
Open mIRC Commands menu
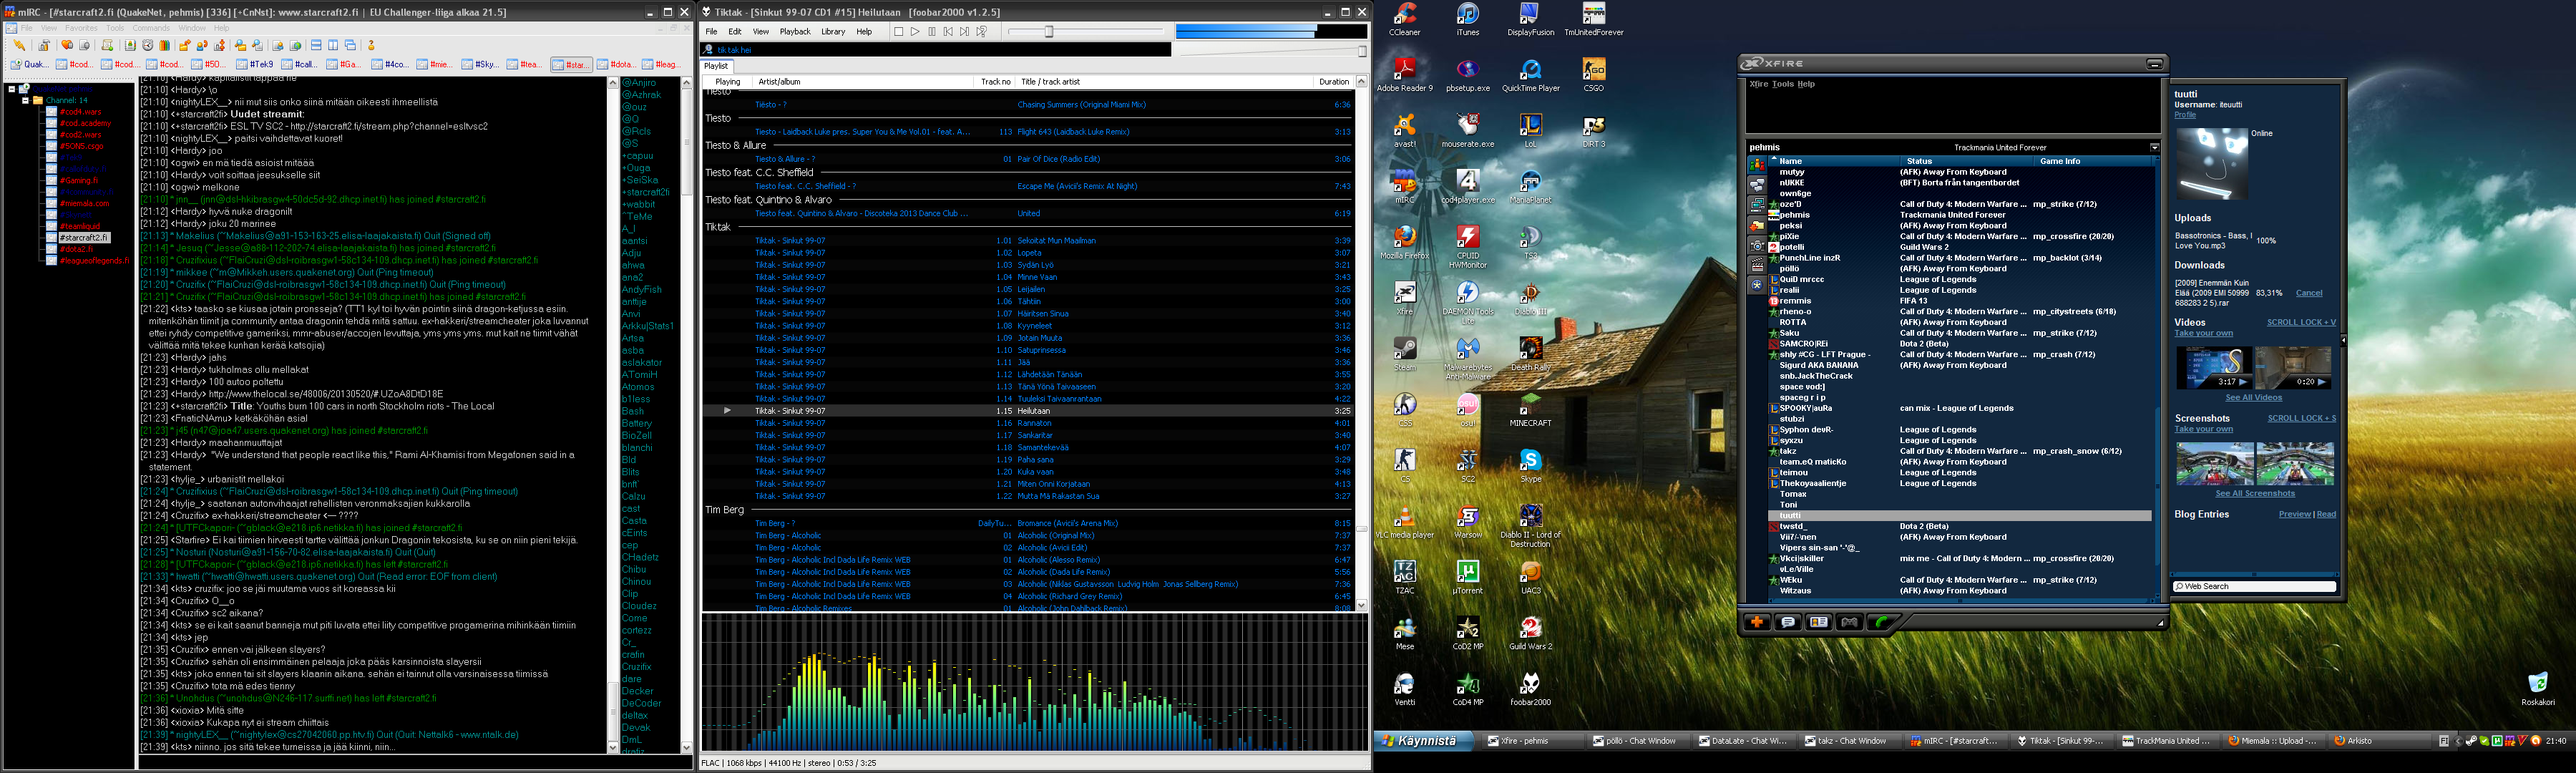[151, 28]
